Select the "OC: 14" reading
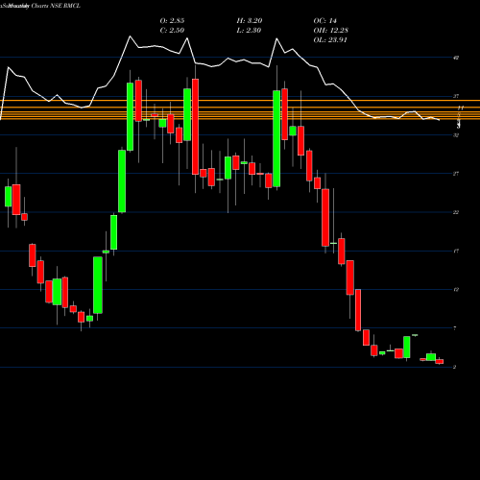 (x=325, y=21)
